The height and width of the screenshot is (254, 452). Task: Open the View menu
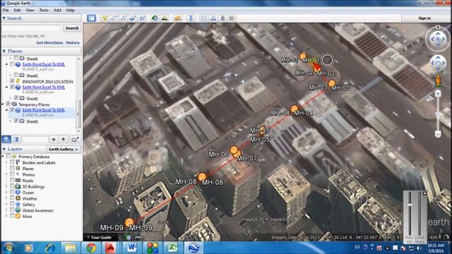[x=30, y=10]
